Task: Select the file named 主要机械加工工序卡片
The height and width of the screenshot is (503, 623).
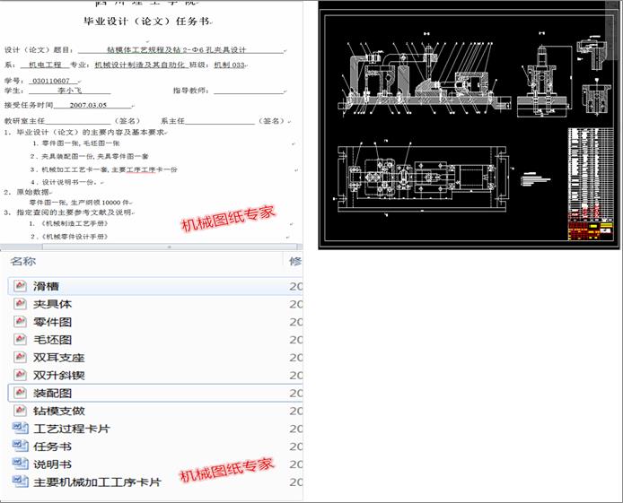Action: click(x=97, y=482)
